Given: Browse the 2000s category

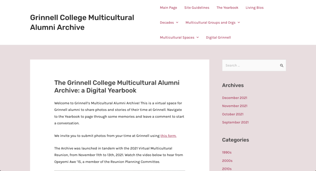Looking at the screenshot, I should tap(227, 161).
